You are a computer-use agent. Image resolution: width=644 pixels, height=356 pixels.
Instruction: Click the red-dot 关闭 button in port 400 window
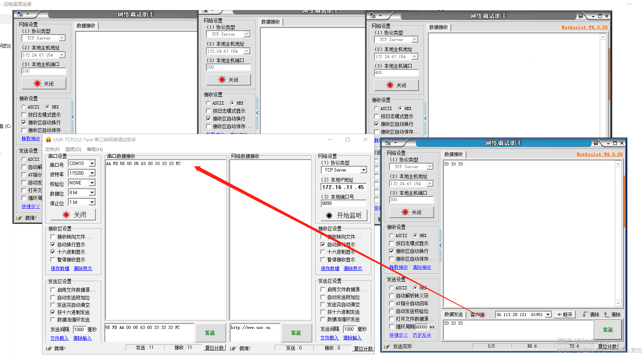[396, 85]
